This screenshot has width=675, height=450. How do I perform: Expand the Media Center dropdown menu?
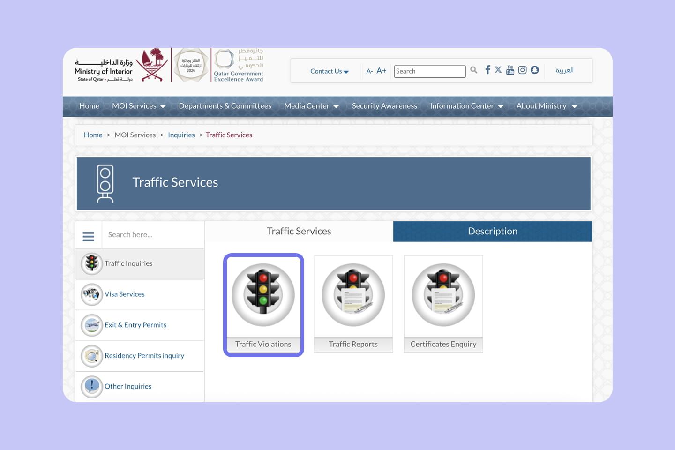311,106
